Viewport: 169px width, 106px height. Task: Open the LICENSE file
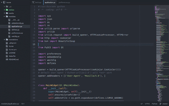tap(12, 53)
